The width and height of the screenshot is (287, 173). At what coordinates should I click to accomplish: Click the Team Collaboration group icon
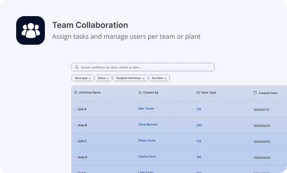tap(30, 30)
